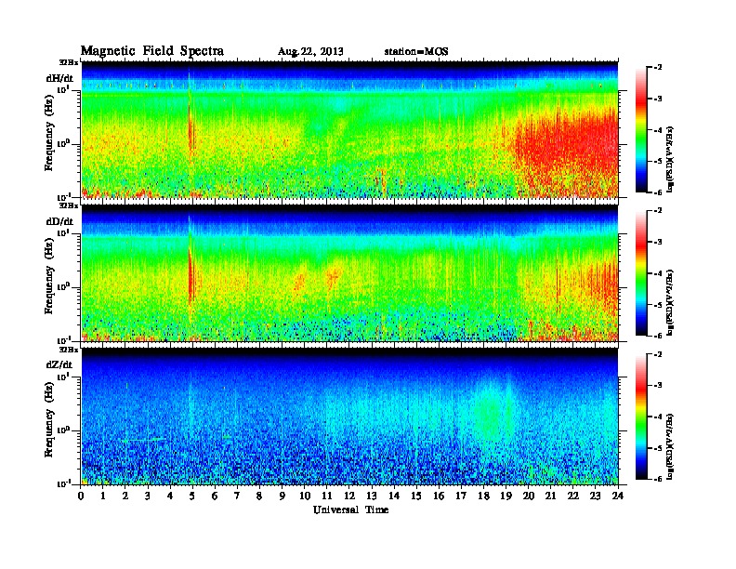This screenshot has height=569, width=736.
Task: Click the dZ/dt spectrogram plot area
Action: point(349,417)
